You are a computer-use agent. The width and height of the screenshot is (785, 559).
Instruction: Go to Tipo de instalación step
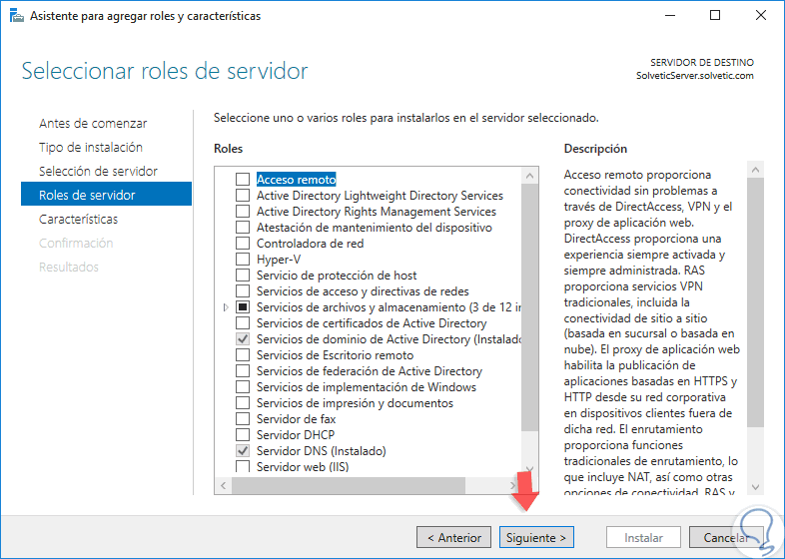coord(91,147)
